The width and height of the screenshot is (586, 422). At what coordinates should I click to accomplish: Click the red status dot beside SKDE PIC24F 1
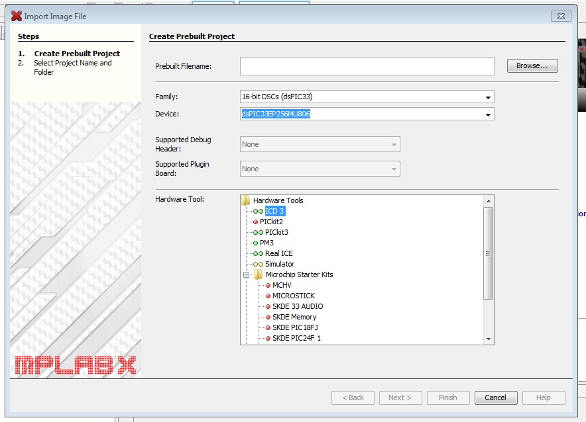point(268,339)
